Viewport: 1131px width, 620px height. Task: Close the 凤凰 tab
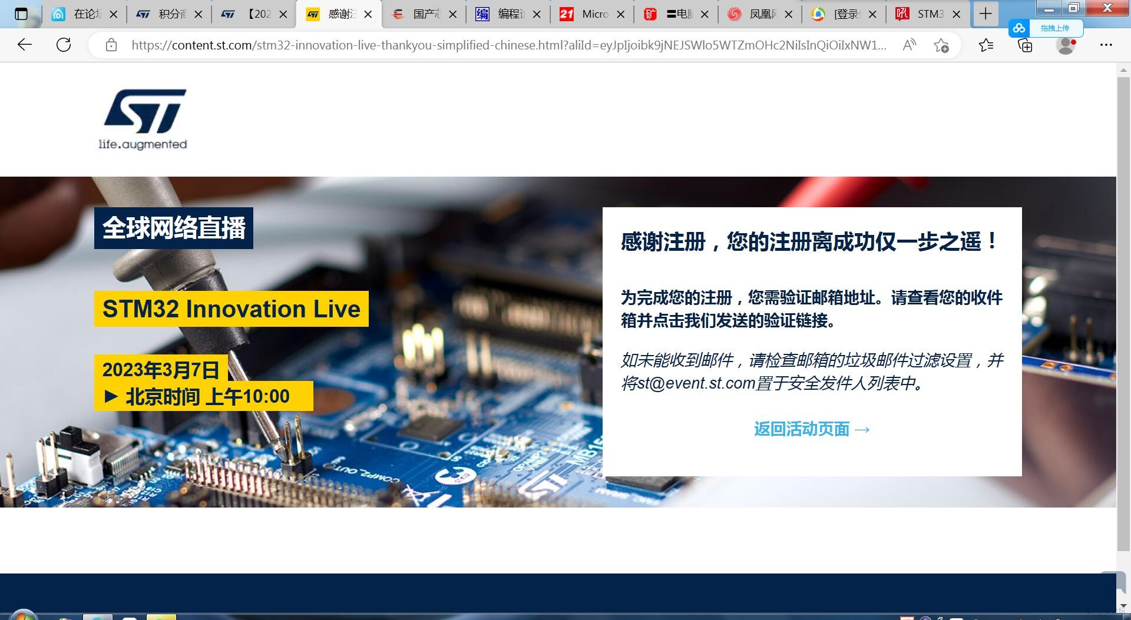(x=789, y=14)
